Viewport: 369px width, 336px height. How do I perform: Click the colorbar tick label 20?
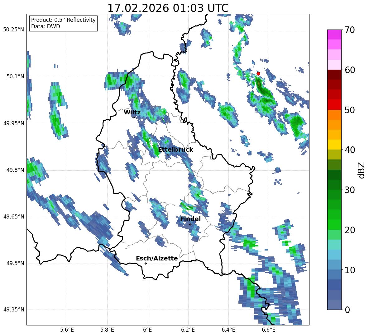[350, 230]
